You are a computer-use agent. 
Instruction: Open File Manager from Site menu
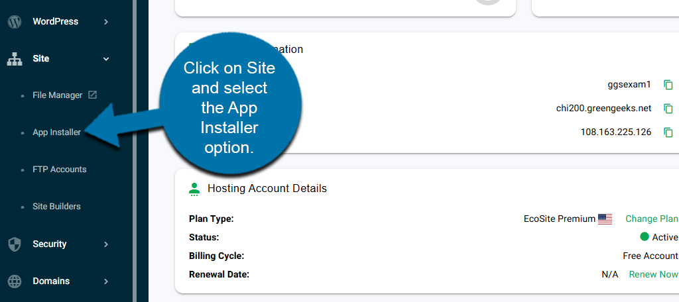pos(57,95)
